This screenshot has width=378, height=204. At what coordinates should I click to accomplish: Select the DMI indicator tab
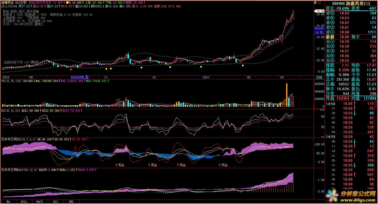71,202
